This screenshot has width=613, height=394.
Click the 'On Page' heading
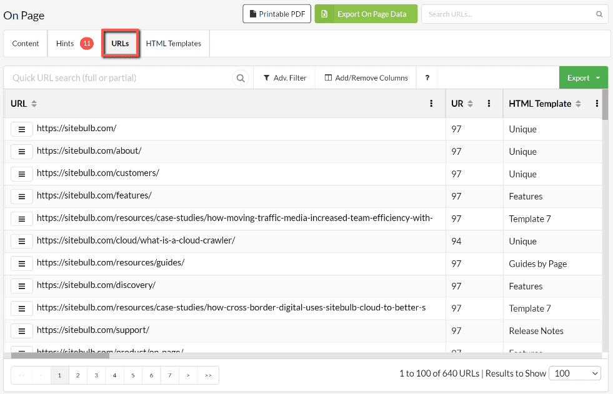24,16
